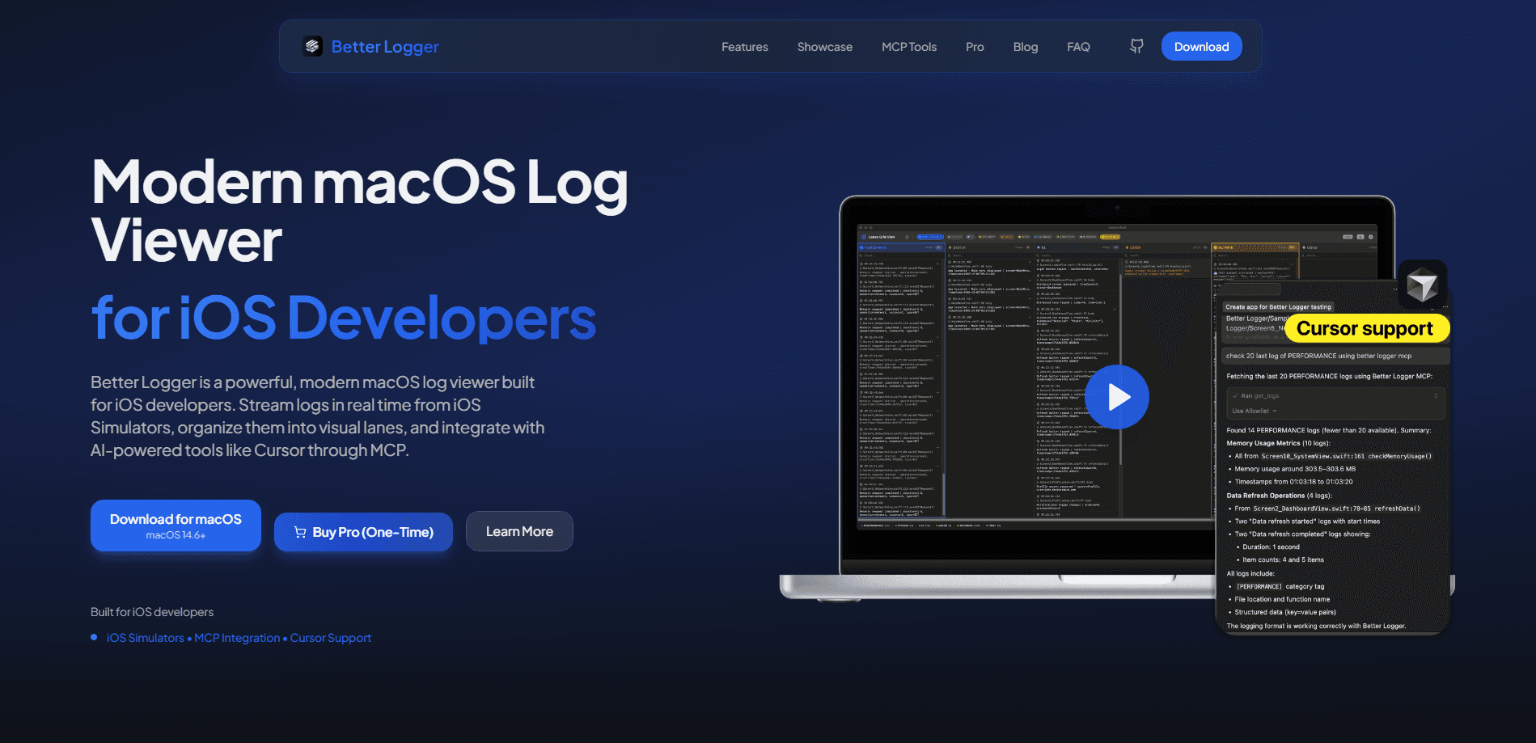Play the demo video

1116,397
